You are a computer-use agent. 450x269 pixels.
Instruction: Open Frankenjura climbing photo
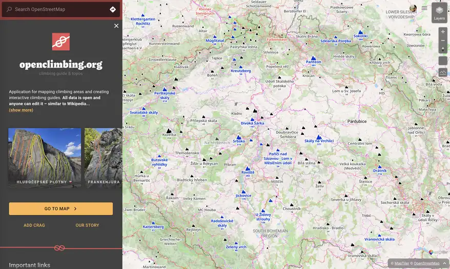(104, 158)
